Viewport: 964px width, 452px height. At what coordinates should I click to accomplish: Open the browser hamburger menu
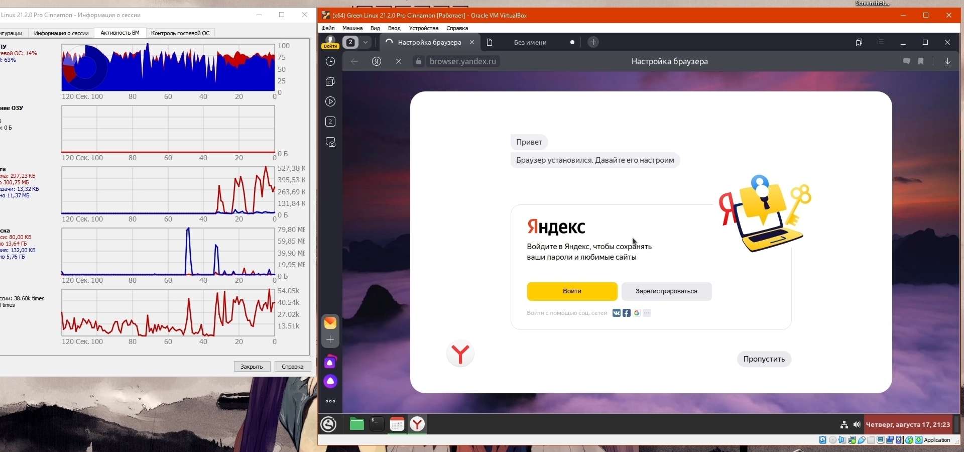(881, 42)
